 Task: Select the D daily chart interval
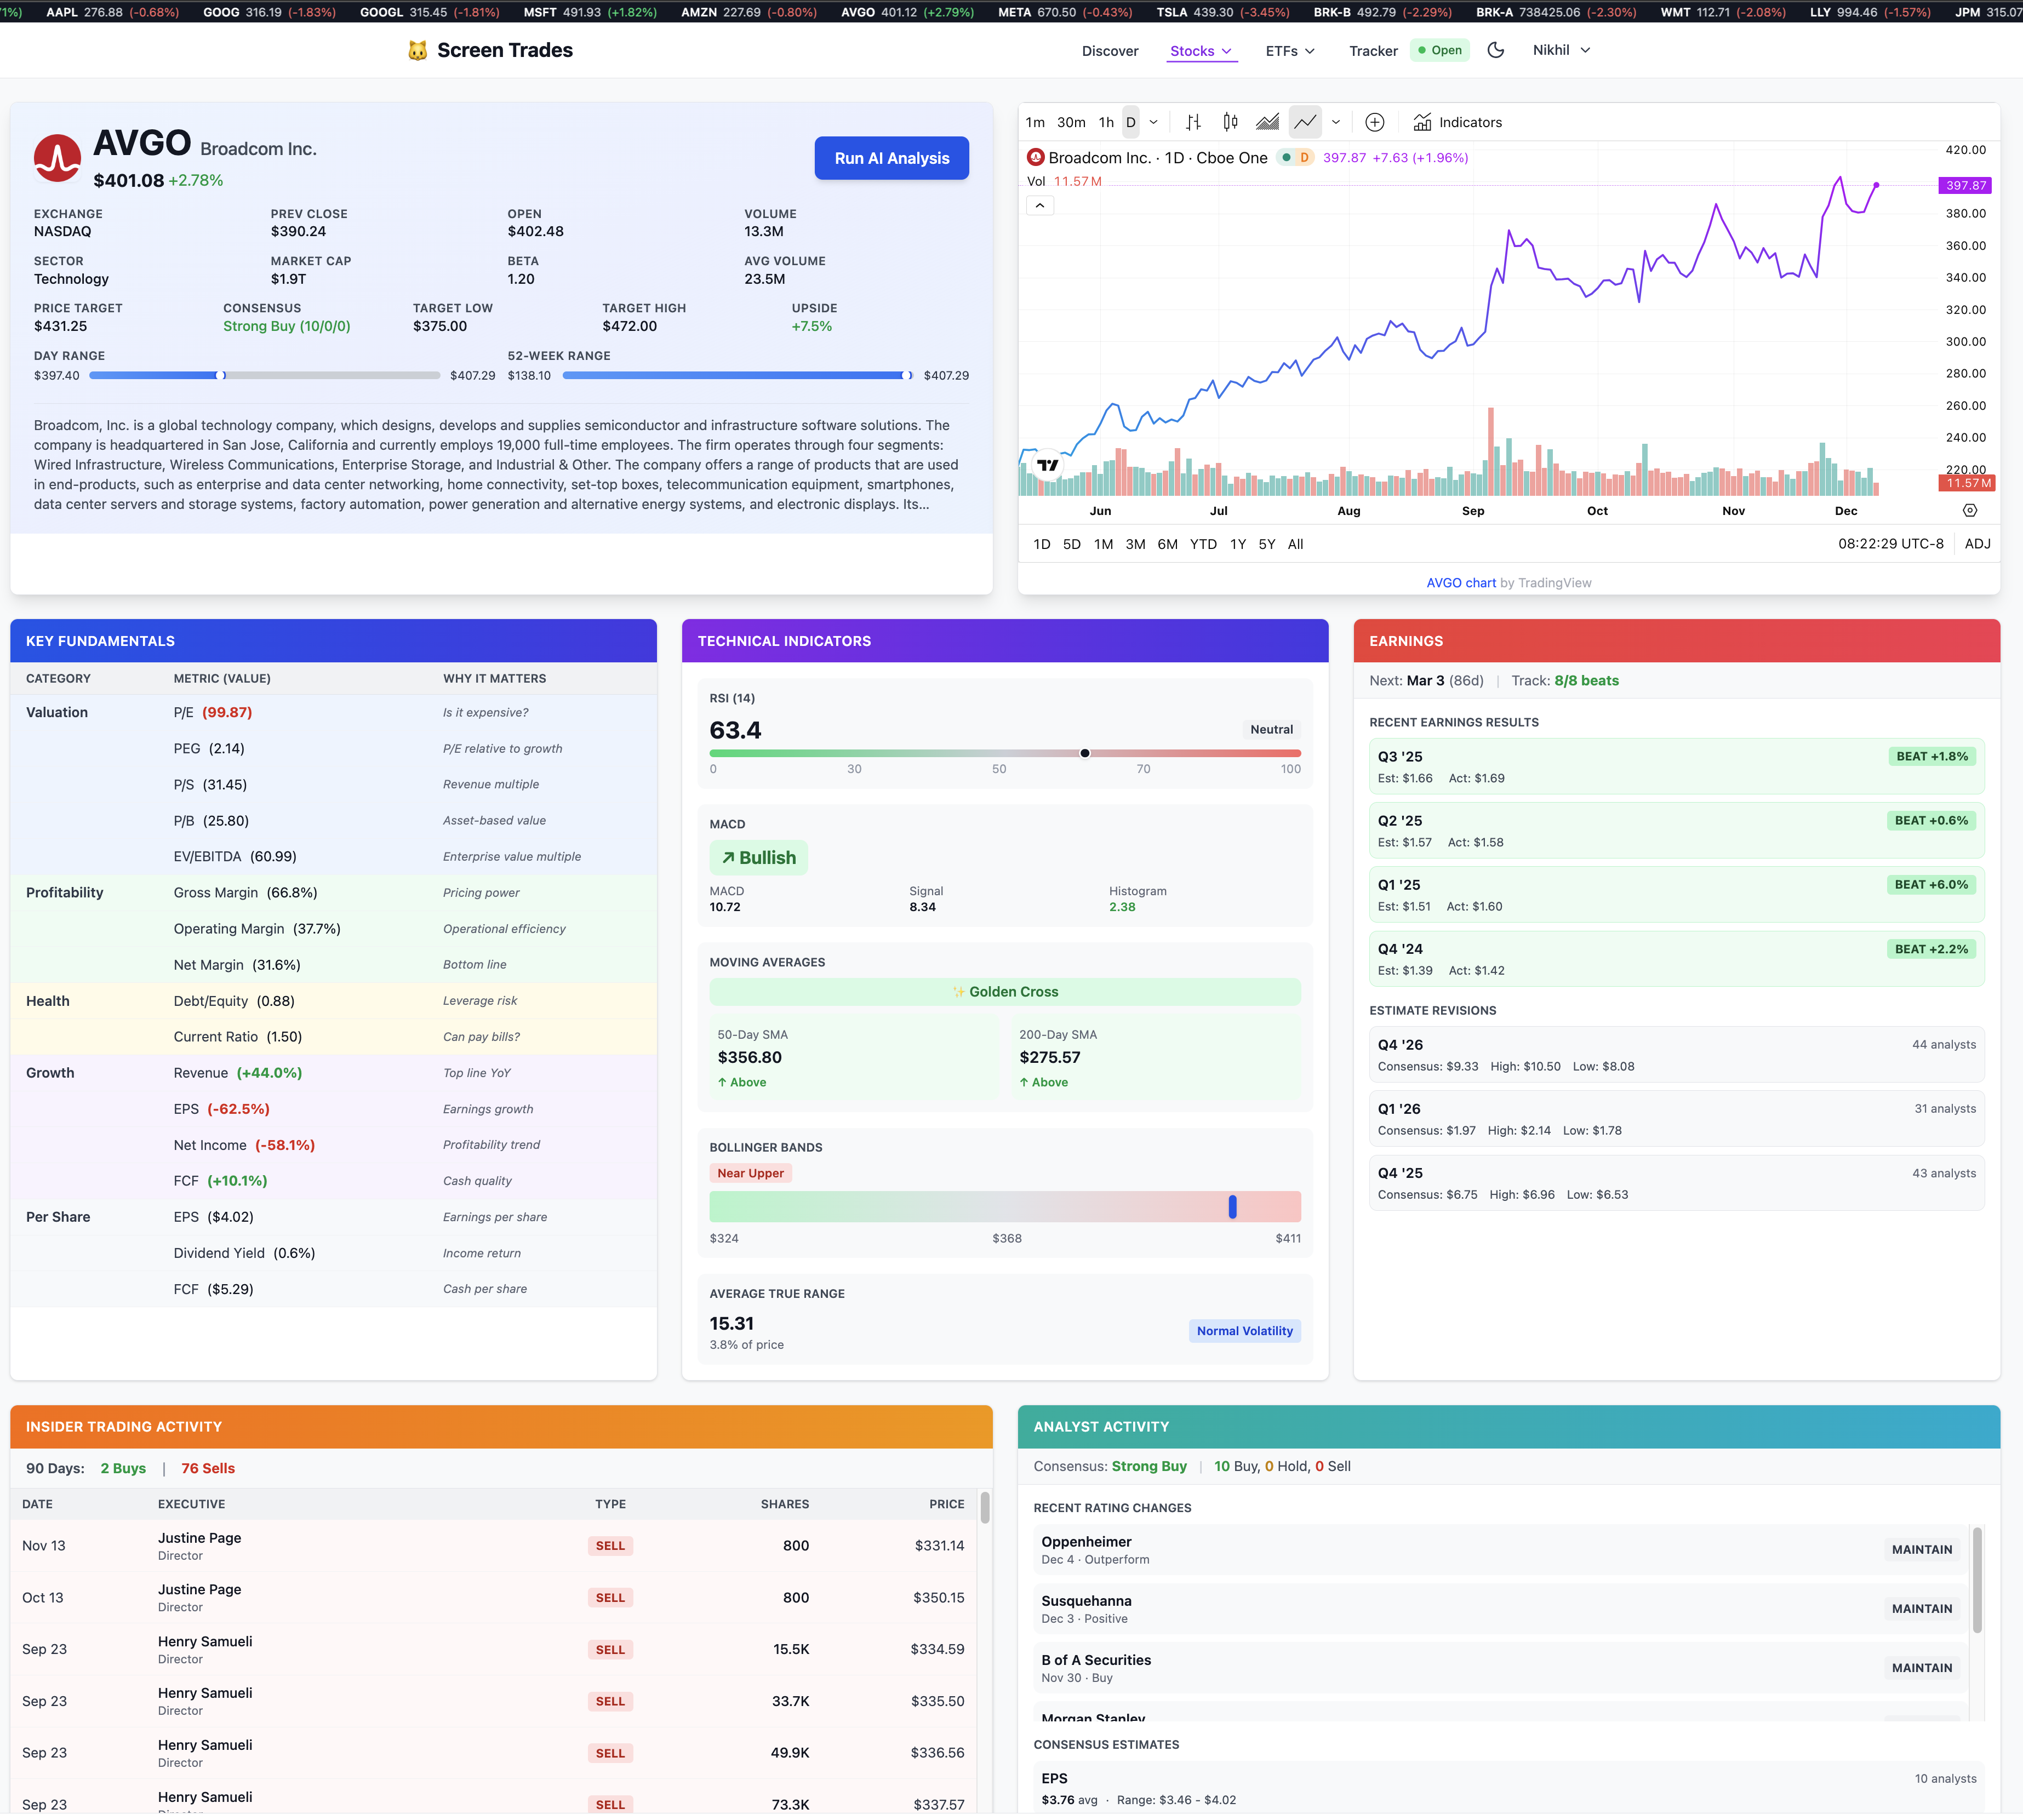pyautogui.click(x=1131, y=122)
